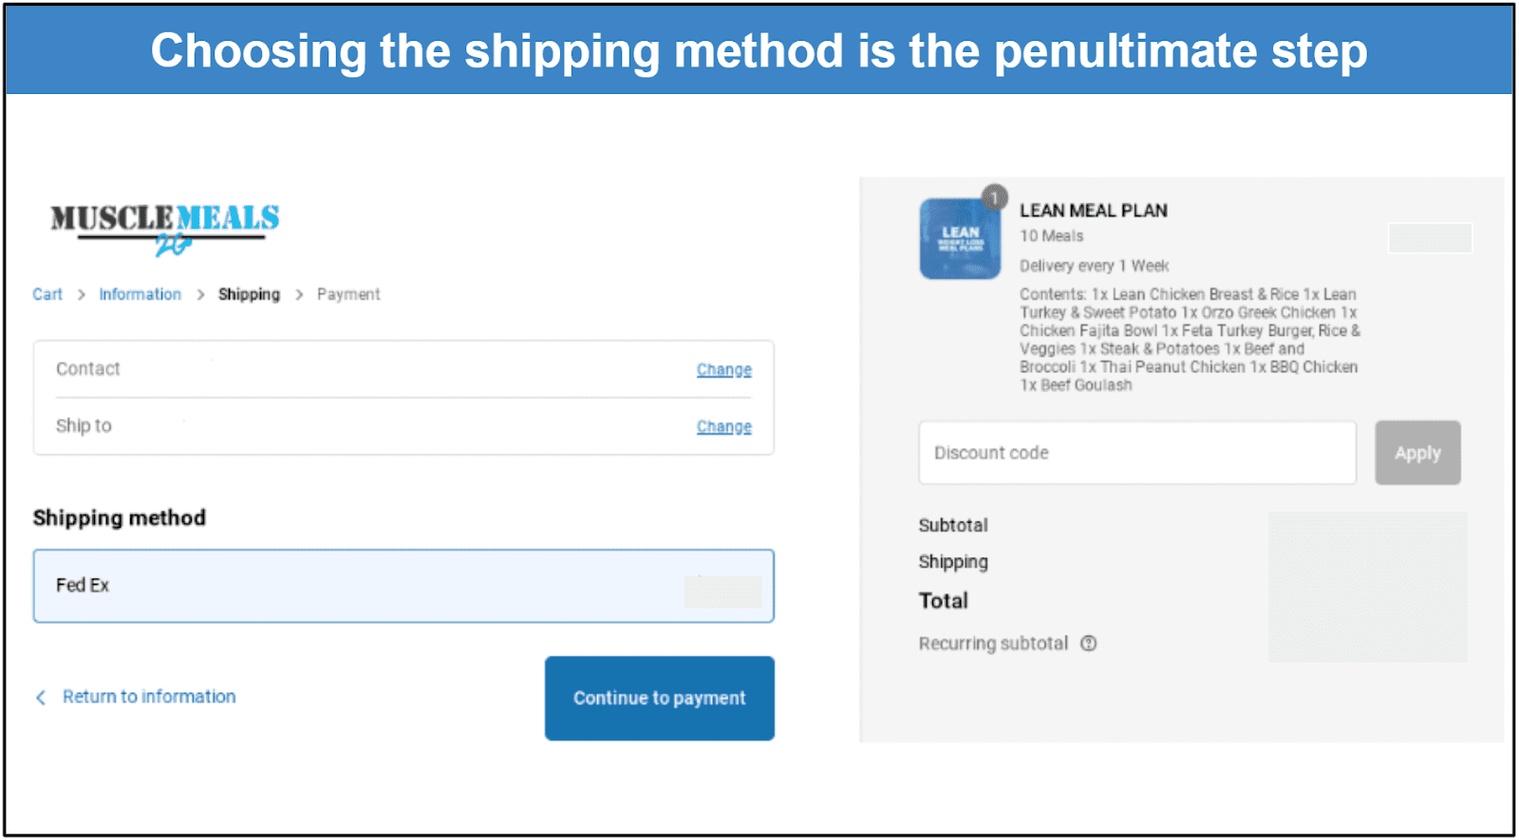Apply the discount code
This screenshot has width=1519, height=840.
(x=1417, y=453)
